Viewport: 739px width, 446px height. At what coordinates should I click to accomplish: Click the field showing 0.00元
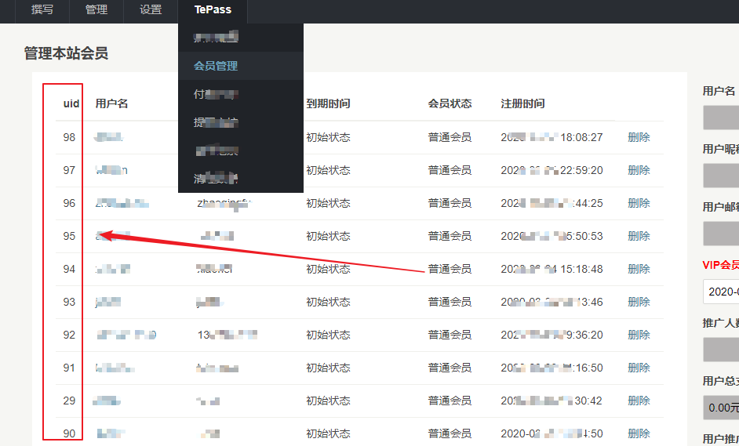click(x=721, y=408)
